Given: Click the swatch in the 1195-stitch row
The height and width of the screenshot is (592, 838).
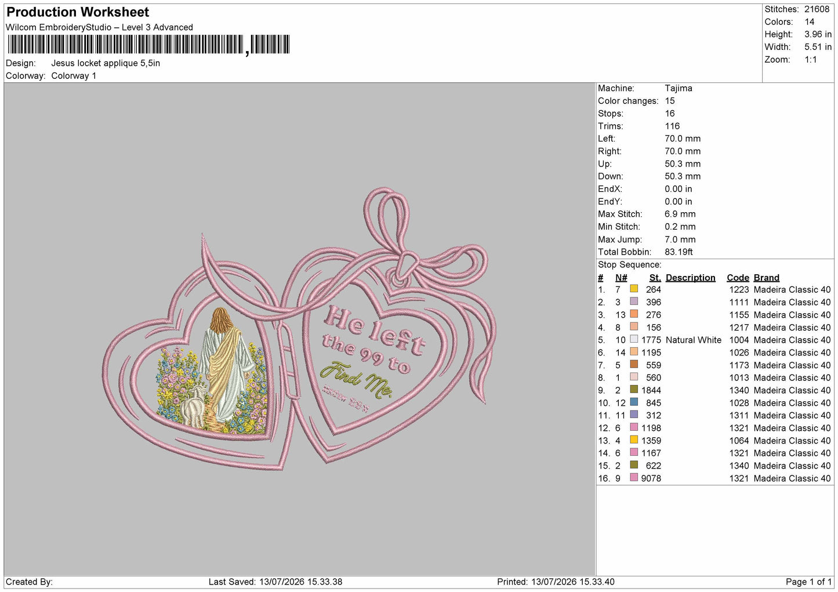Looking at the screenshot, I should 634,352.
